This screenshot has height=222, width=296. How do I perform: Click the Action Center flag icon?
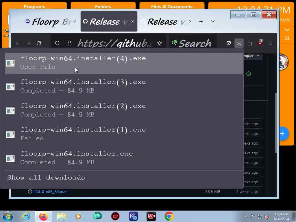click(x=252, y=216)
